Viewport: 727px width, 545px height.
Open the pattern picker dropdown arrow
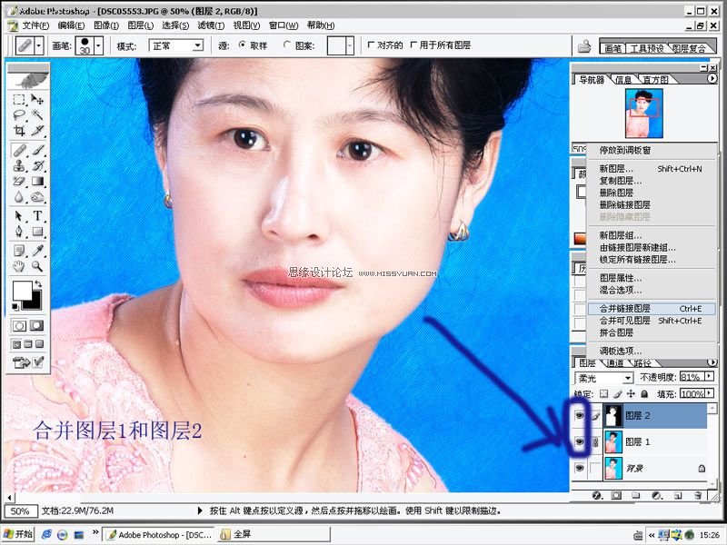click(x=350, y=46)
